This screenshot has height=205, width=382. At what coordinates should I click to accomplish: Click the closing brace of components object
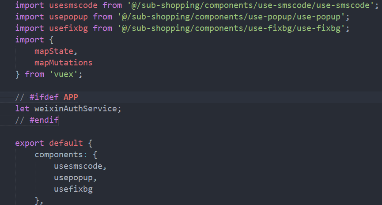click(x=37, y=201)
